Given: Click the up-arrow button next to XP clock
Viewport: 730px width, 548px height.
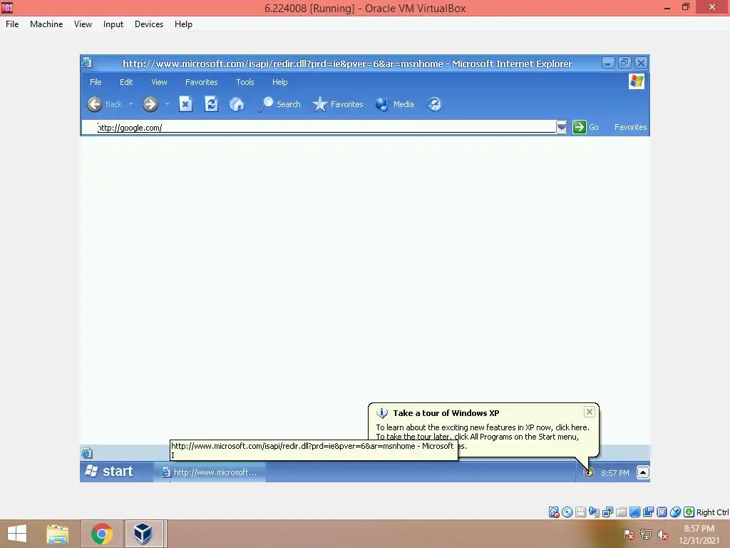Looking at the screenshot, I should 643,472.
